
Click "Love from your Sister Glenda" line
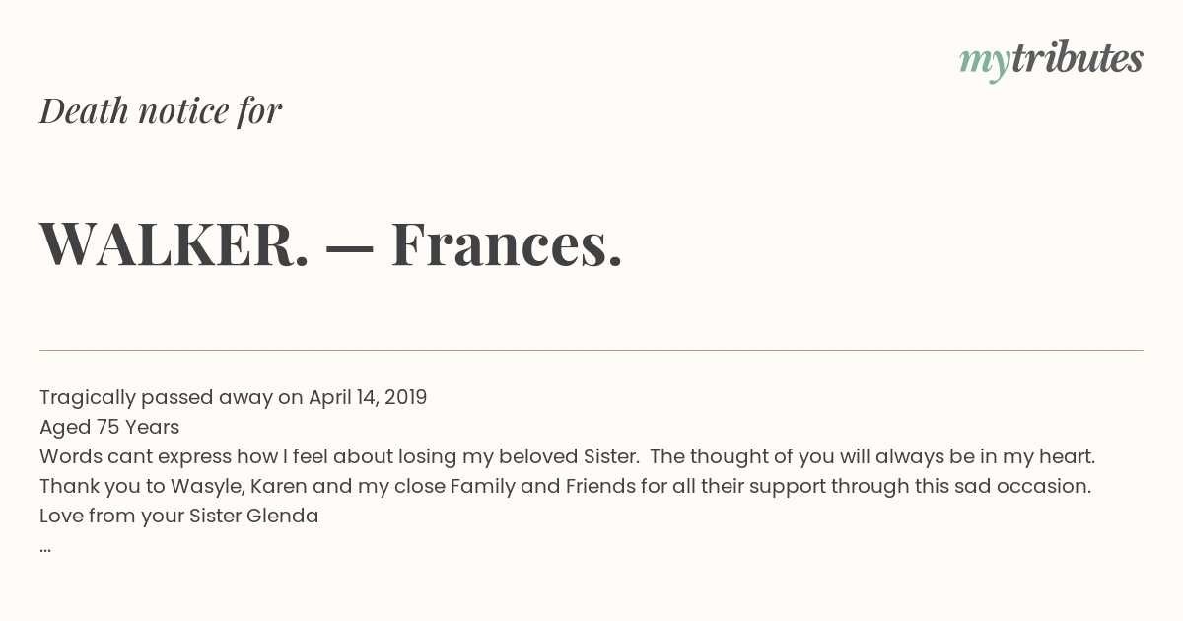click(179, 517)
